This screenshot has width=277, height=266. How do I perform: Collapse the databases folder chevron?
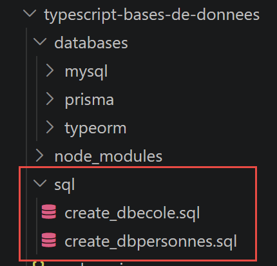click(x=40, y=41)
